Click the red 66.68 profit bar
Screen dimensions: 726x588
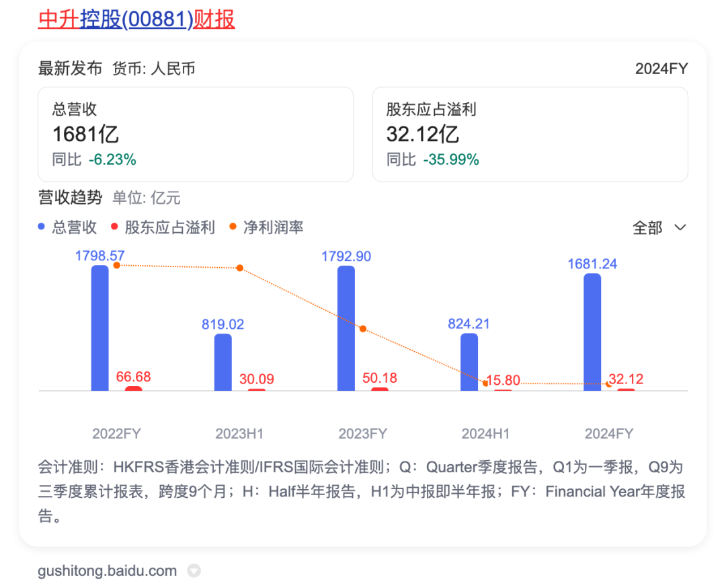coord(134,388)
